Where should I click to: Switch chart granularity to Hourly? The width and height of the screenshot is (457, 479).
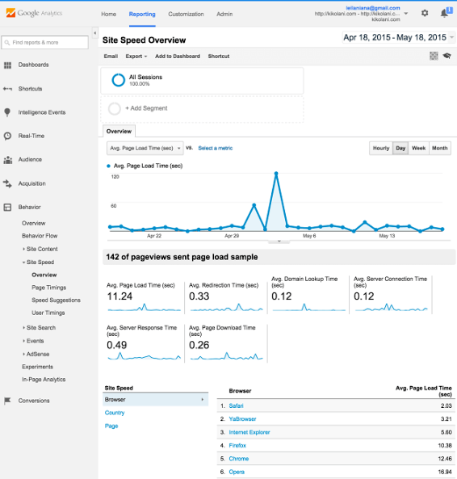coord(380,148)
